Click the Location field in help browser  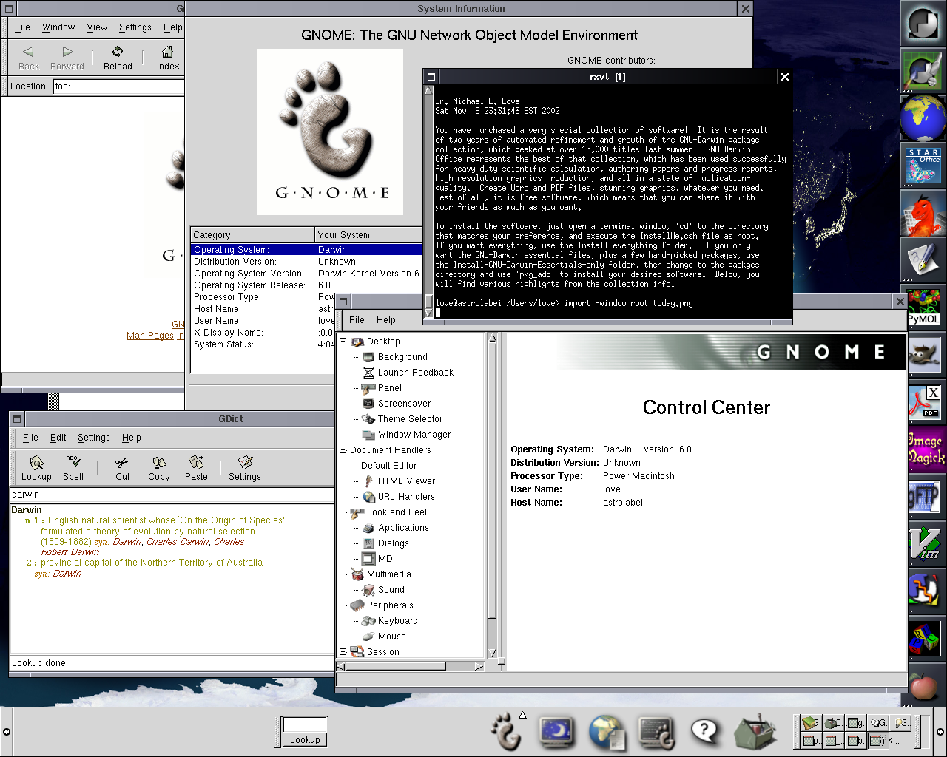click(x=118, y=86)
